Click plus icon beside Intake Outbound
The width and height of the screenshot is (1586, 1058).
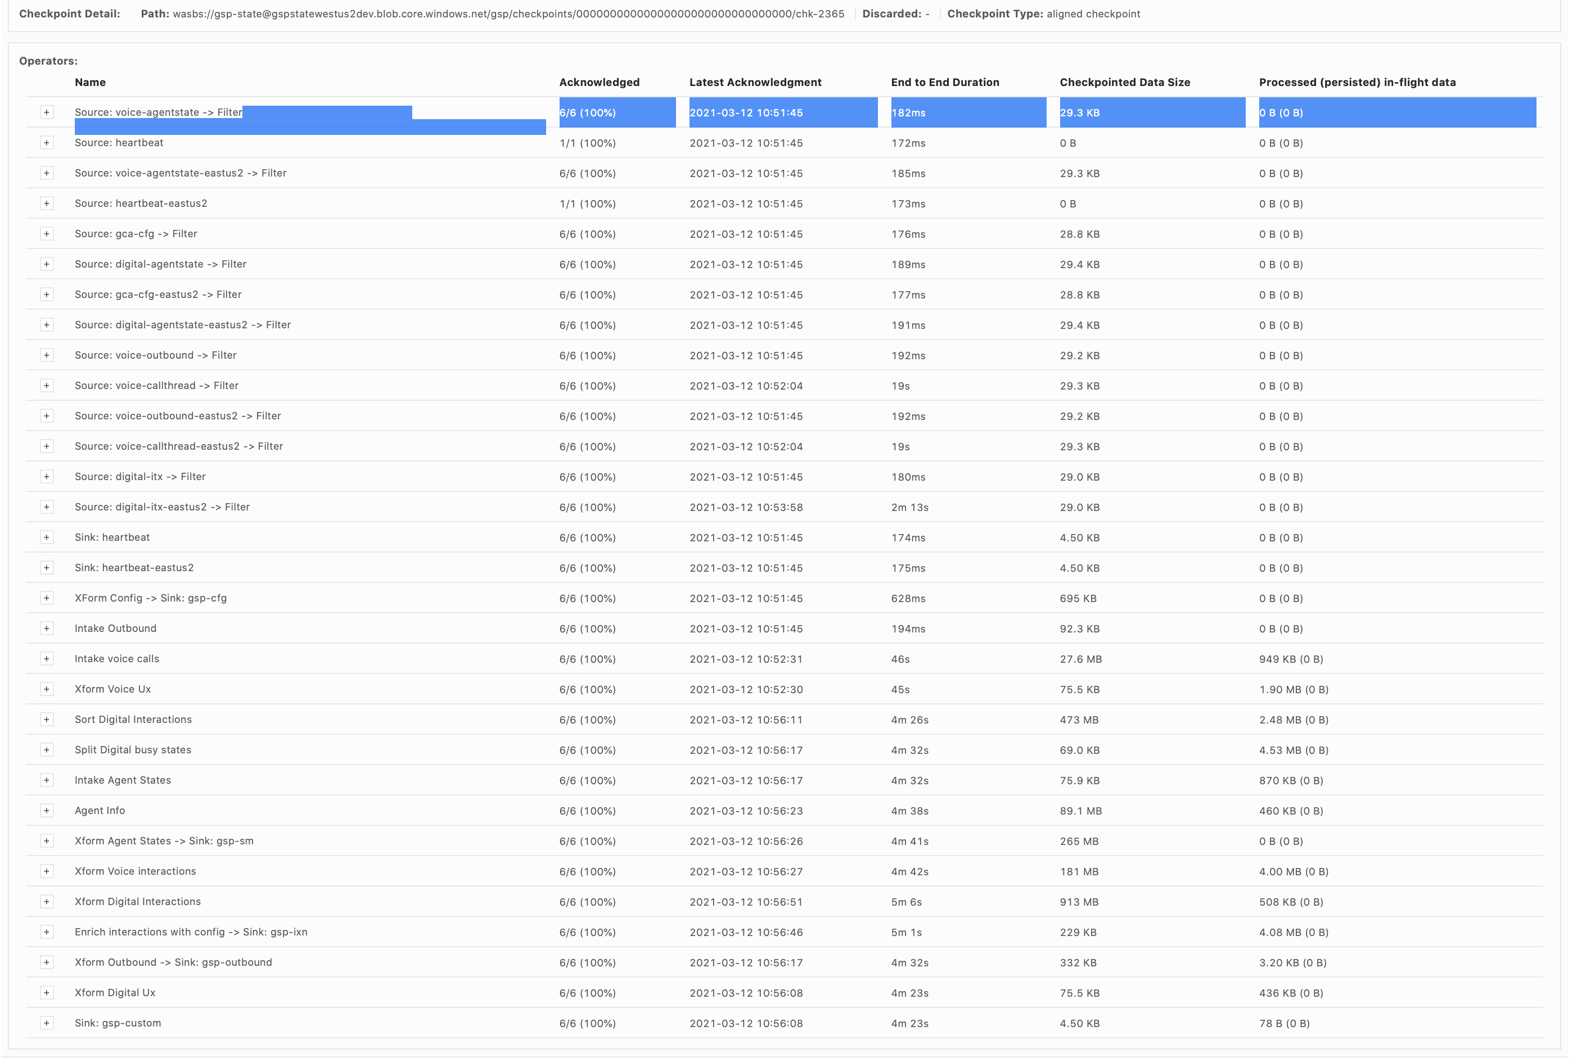[x=47, y=629]
